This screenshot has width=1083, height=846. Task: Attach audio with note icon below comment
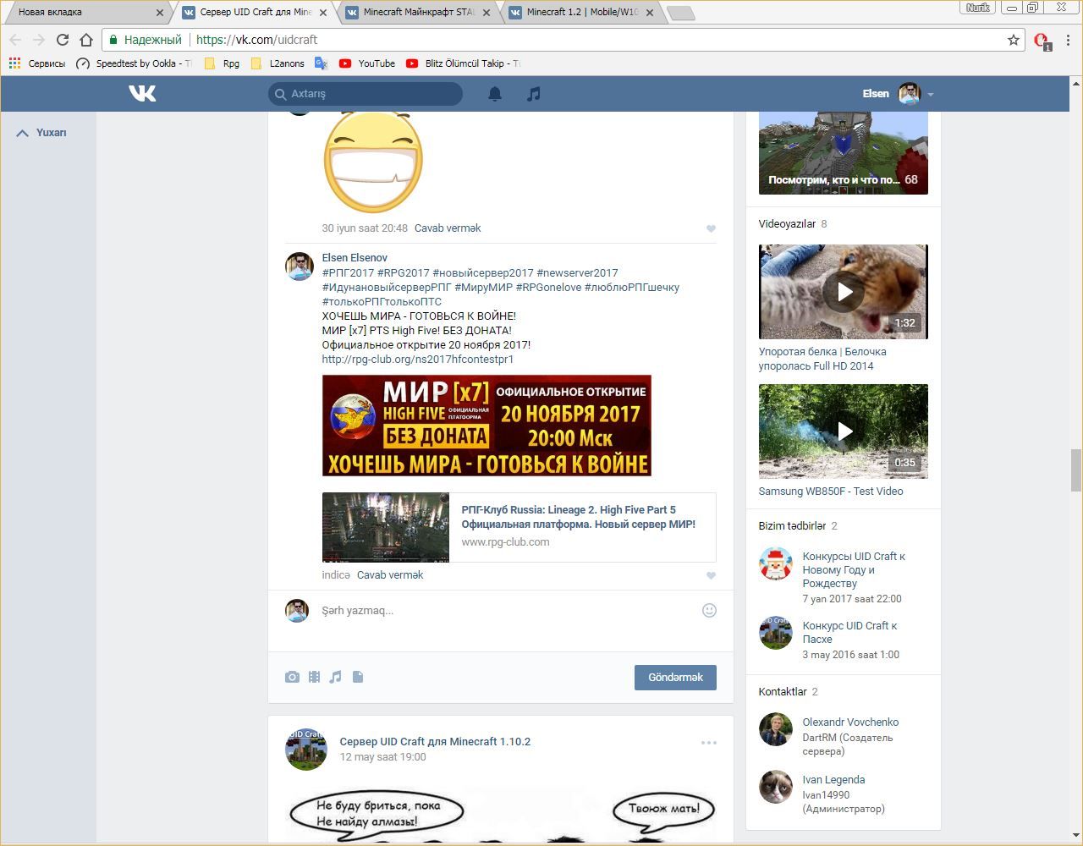pos(336,677)
